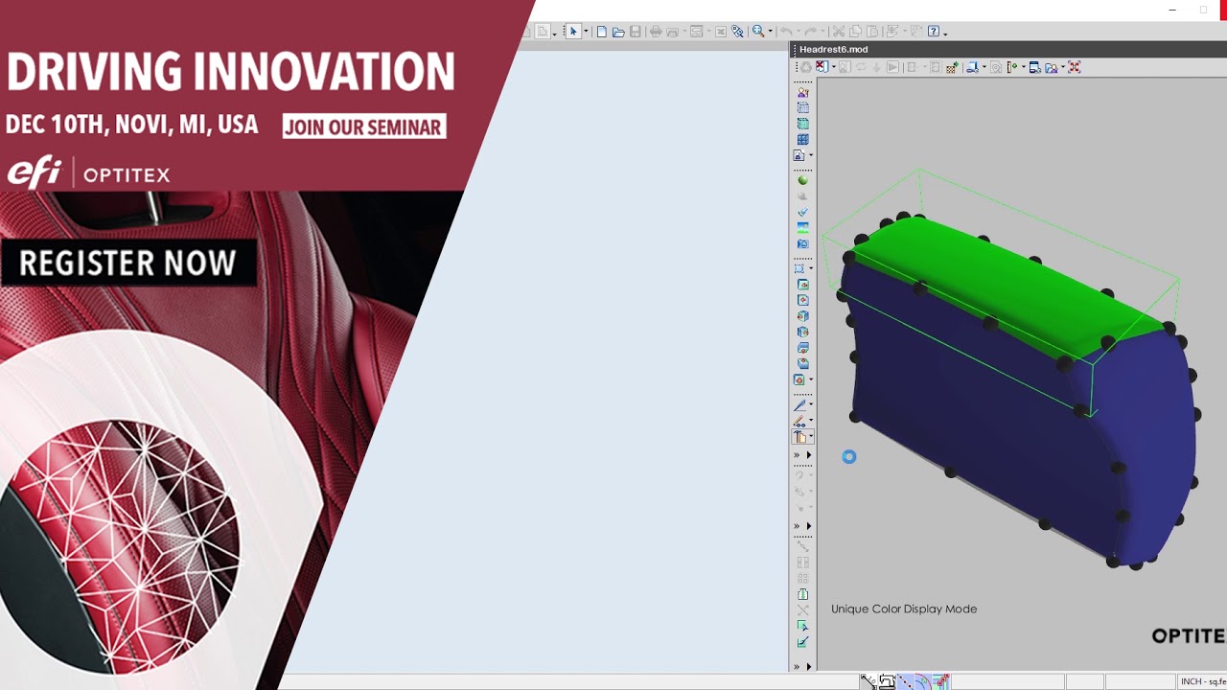
Task: Click the tag-shaped icon next to the magnifier
Action: pyautogui.click(x=737, y=32)
